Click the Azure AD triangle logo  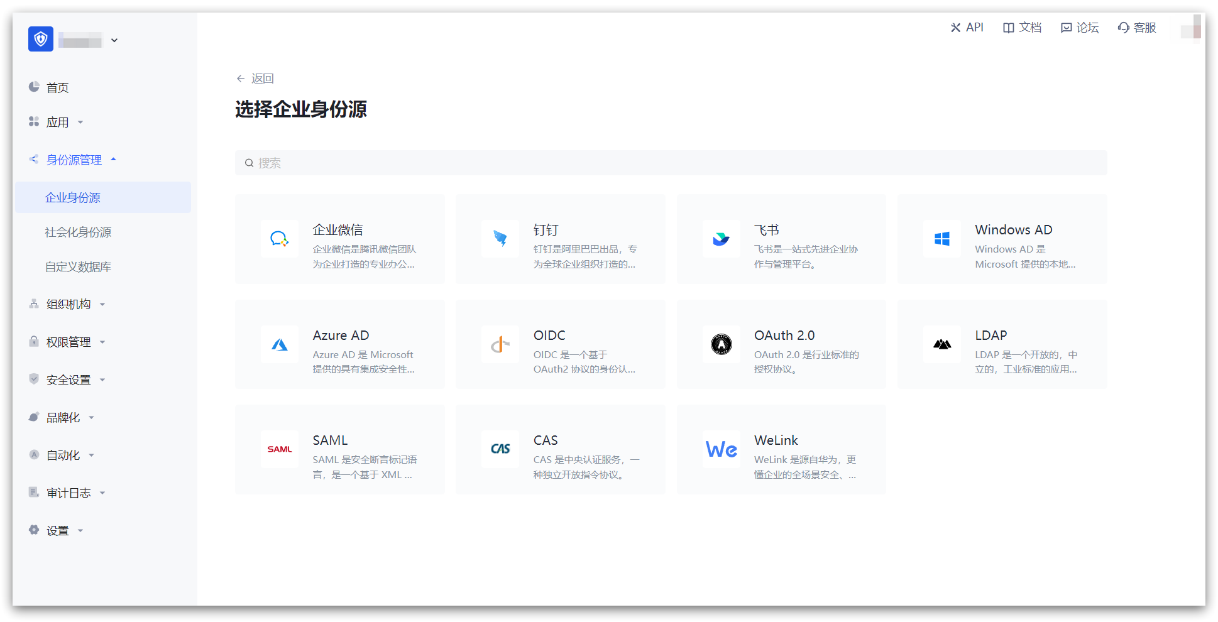[x=279, y=344]
